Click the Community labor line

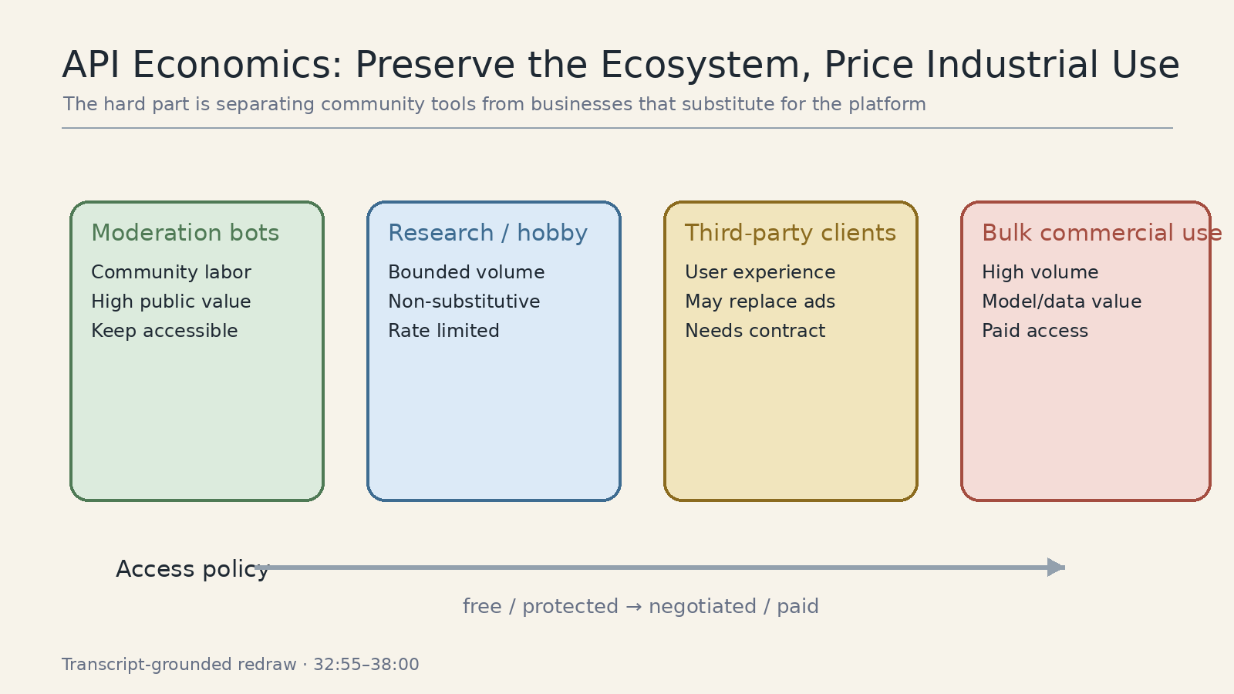[x=171, y=272]
